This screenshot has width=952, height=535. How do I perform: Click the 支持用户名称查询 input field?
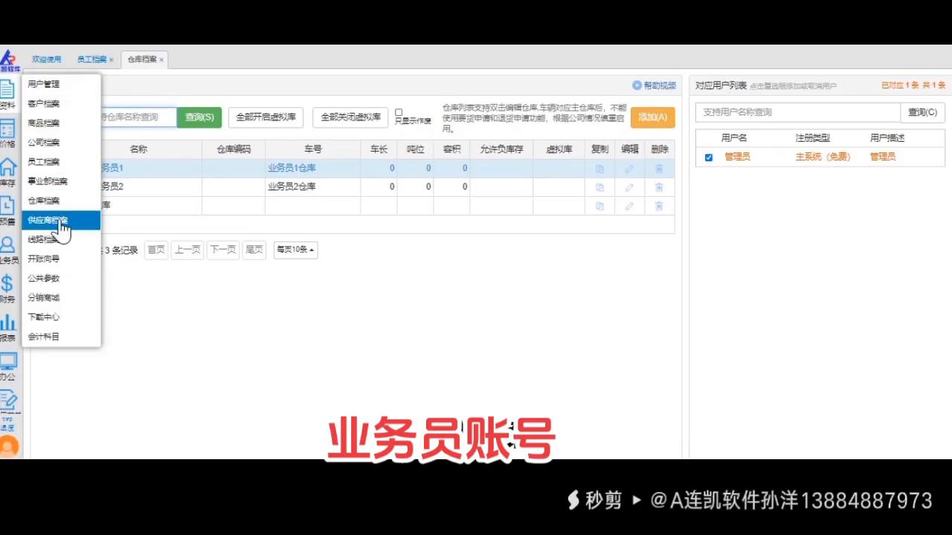[x=796, y=112]
